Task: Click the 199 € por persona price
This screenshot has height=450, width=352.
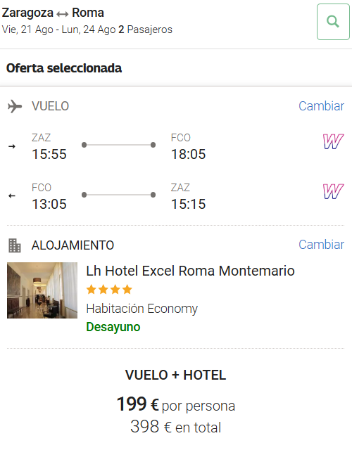Action: click(176, 404)
